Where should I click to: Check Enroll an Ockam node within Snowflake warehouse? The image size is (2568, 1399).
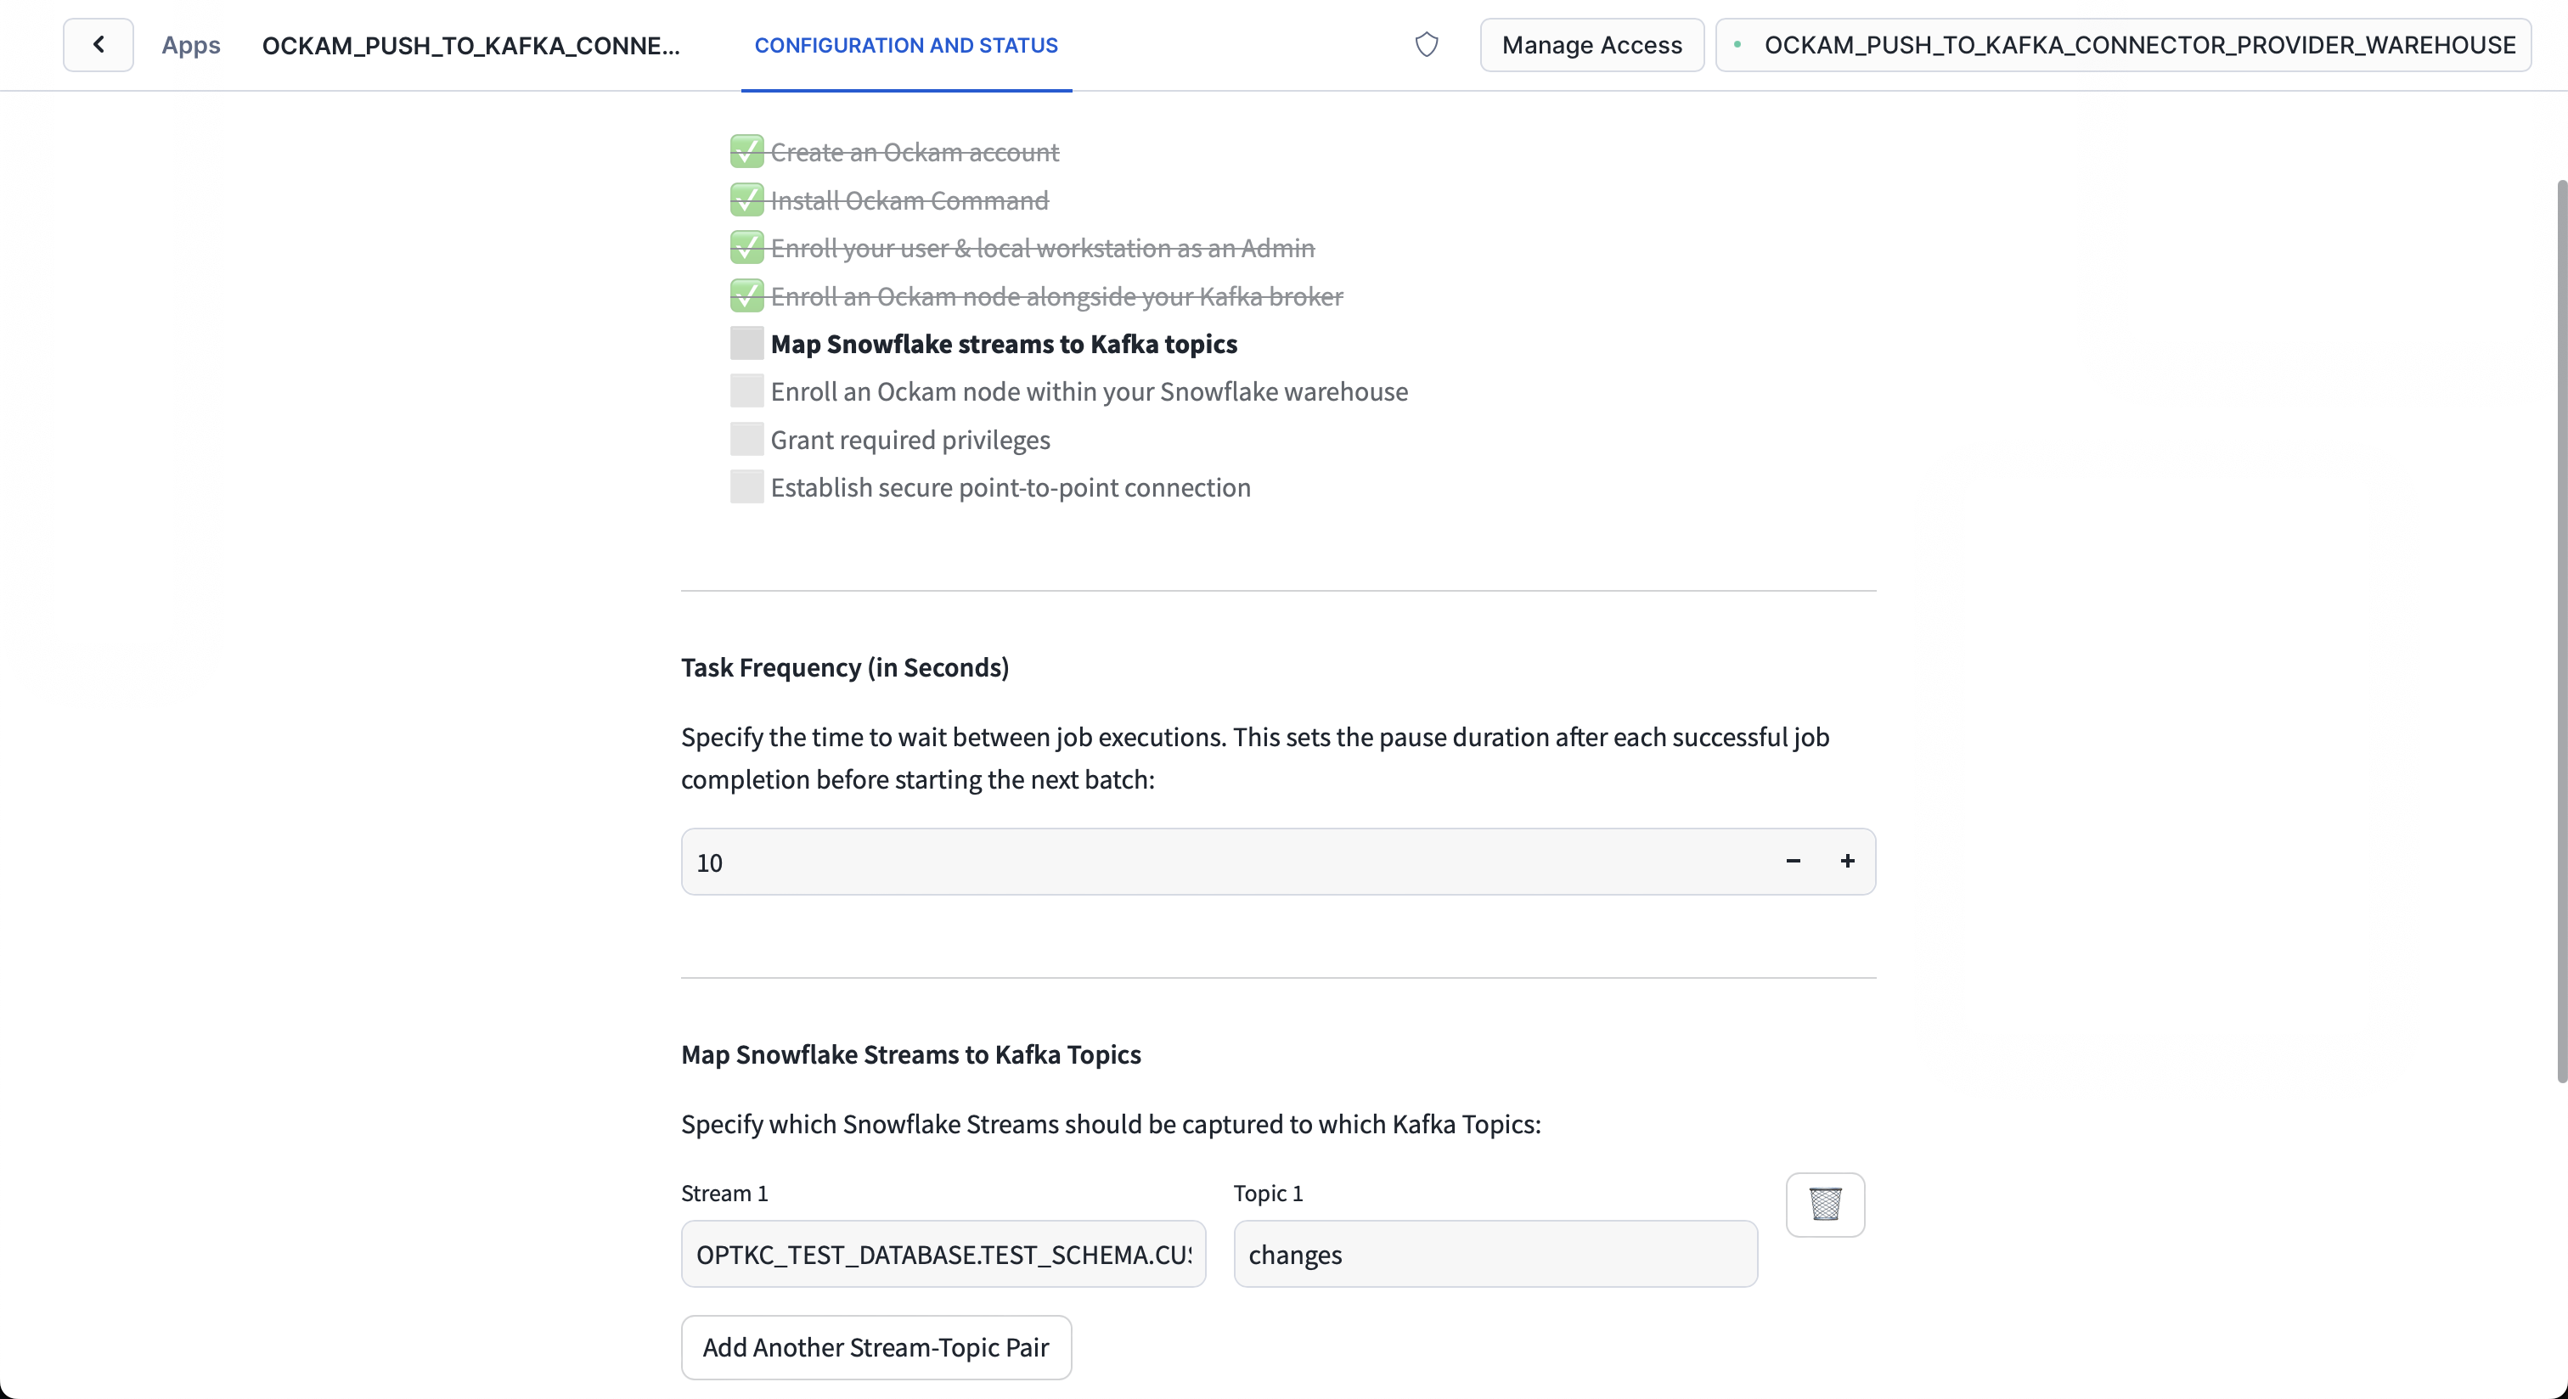pos(746,391)
